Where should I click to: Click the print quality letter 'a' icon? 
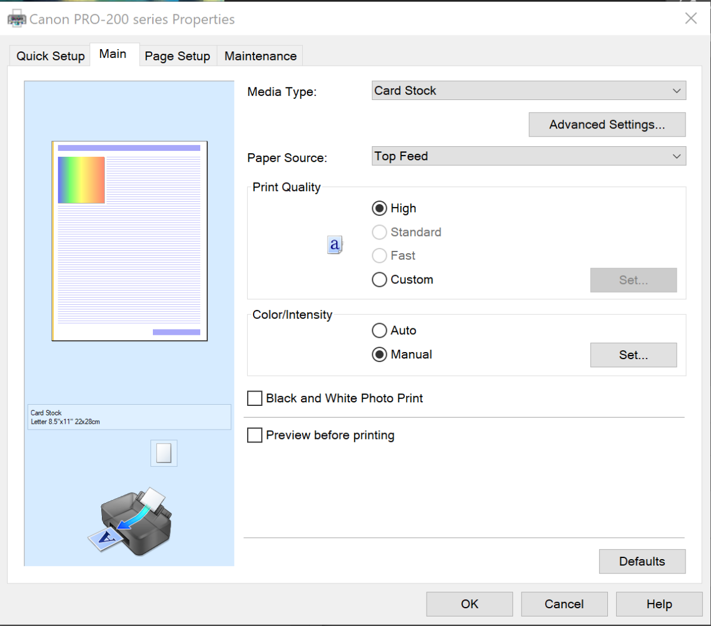pos(335,244)
